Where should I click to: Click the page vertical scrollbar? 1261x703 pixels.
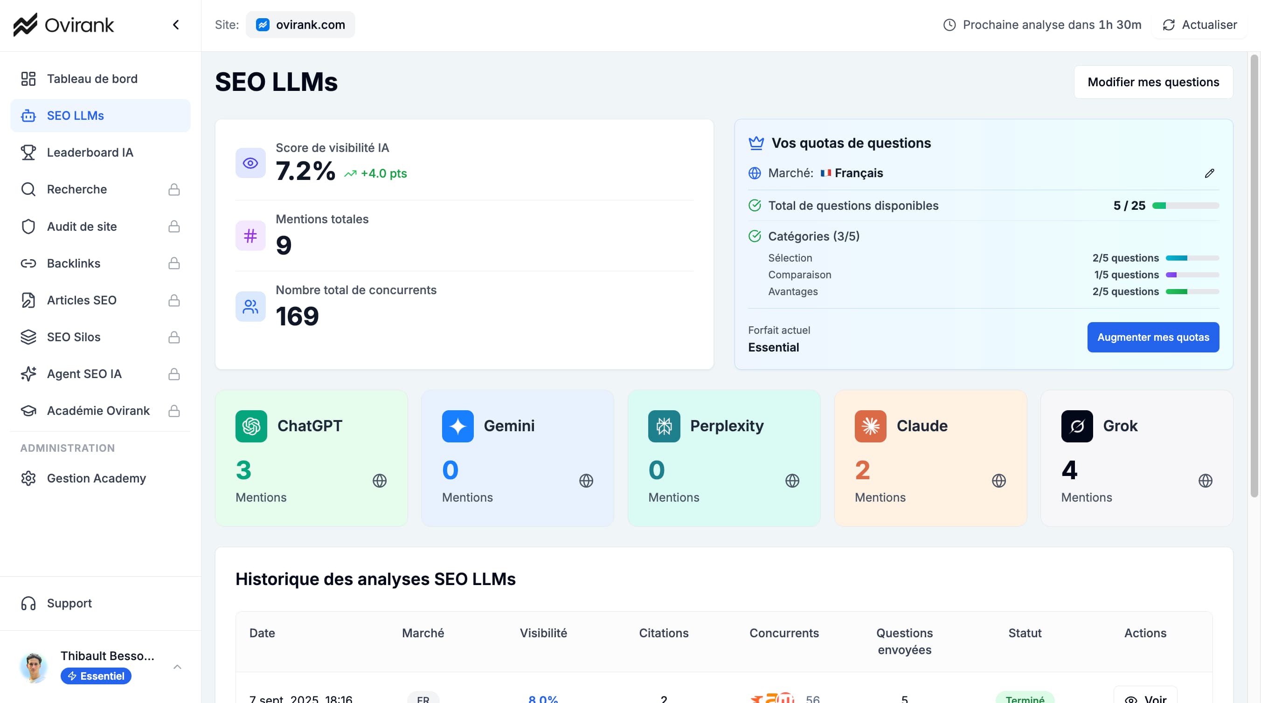pyautogui.click(x=1254, y=274)
